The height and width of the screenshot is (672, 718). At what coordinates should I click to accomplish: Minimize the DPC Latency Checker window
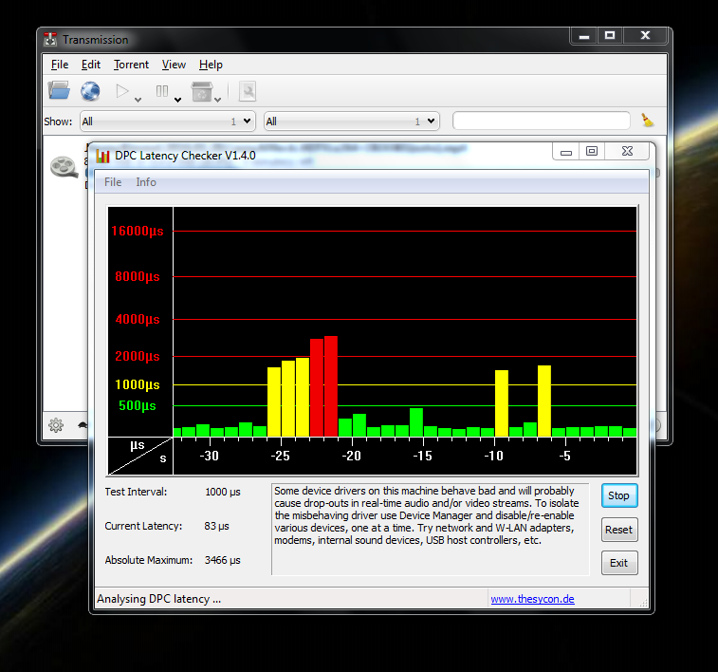pos(566,152)
